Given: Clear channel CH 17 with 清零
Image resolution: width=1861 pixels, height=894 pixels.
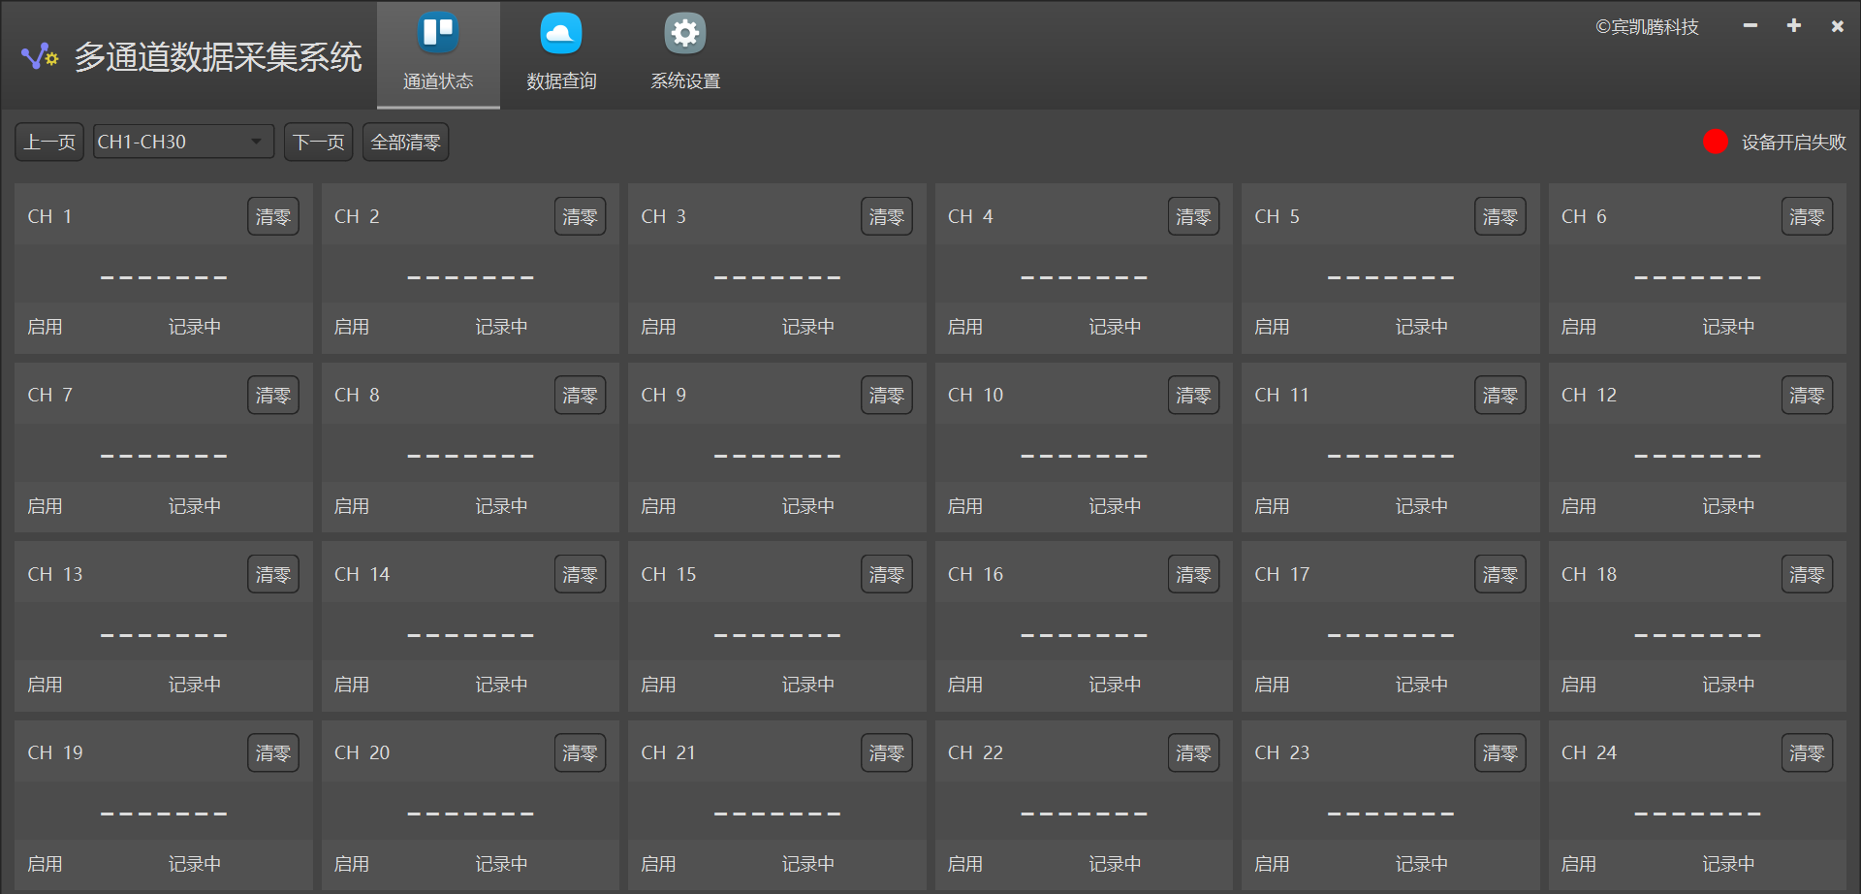Looking at the screenshot, I should pos(1500,575).
